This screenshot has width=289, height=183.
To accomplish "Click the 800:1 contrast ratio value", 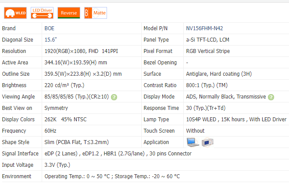I will tap(207, 85).
